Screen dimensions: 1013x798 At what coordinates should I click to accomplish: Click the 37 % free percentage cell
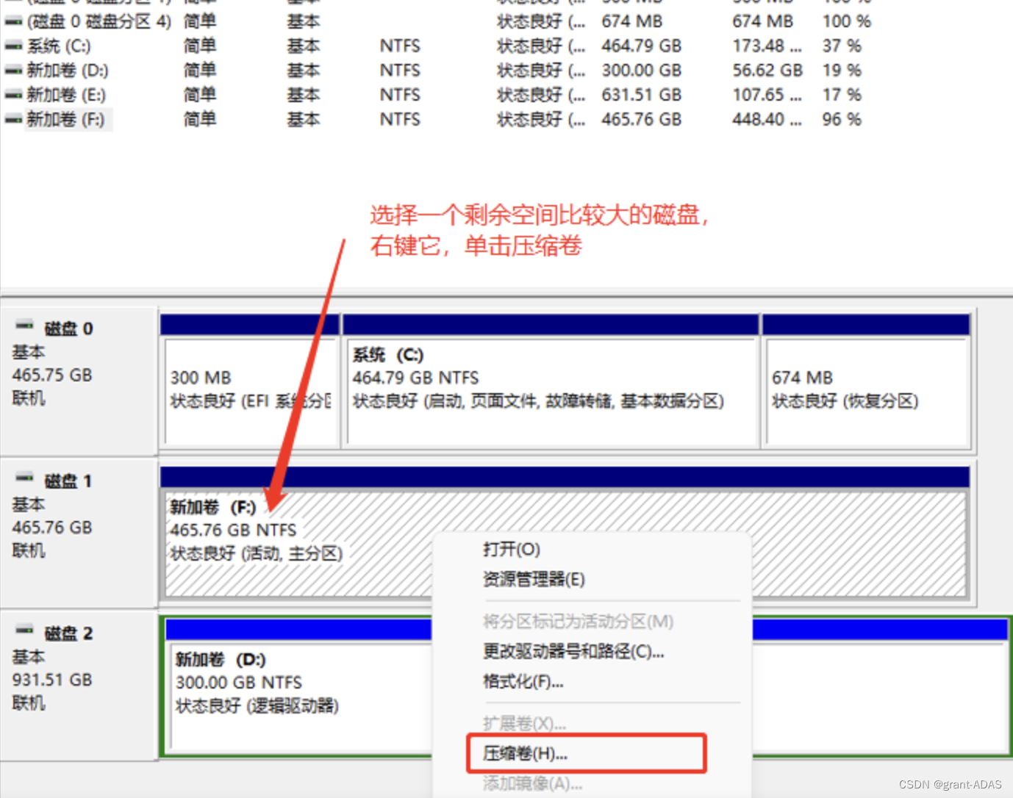(x=842, y=46)
